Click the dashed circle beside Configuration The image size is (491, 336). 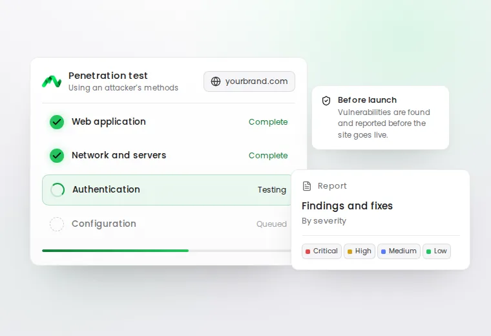click(x=57, y=224)
